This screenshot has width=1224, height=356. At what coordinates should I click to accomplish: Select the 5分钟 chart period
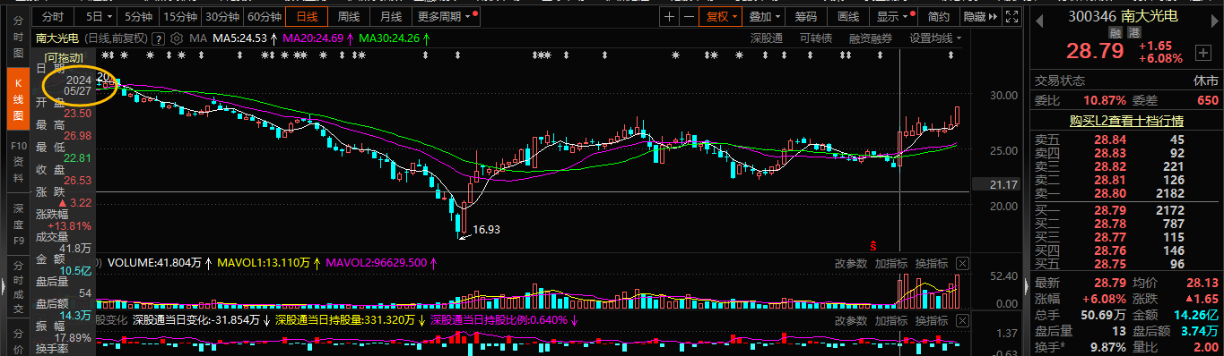(138, 16)
